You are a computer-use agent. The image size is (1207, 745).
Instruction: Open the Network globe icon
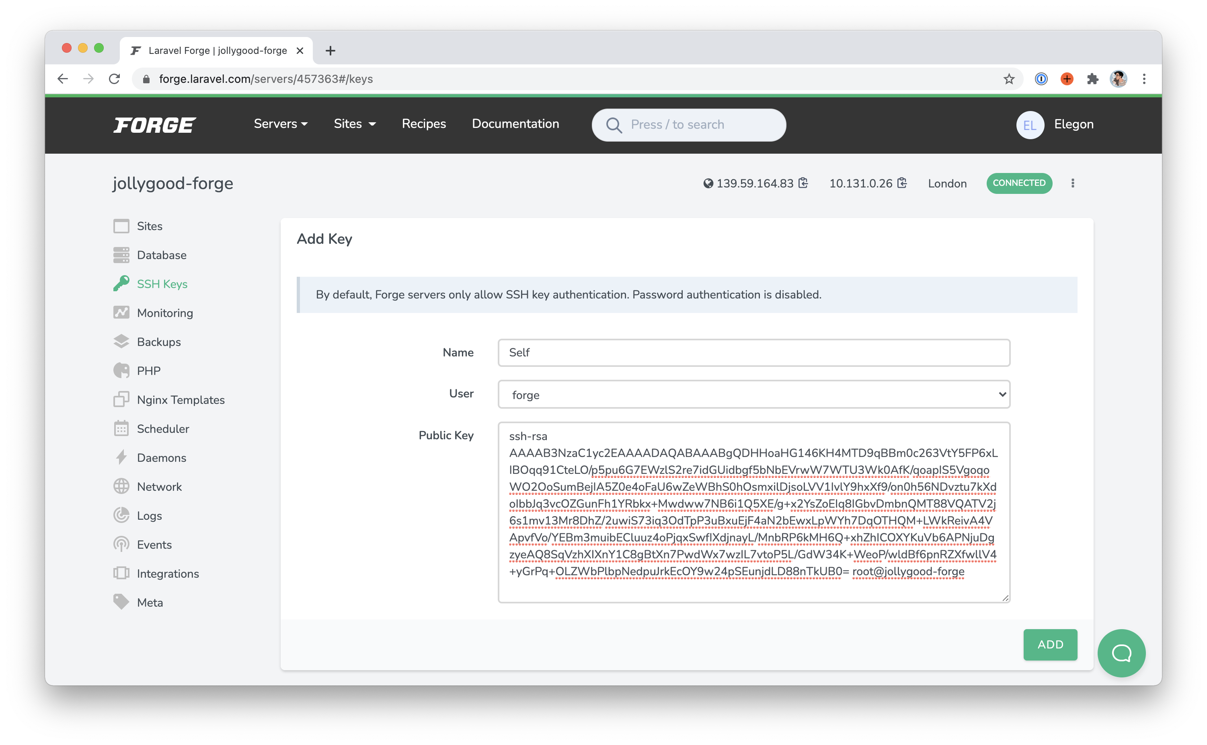click(121, 487)
